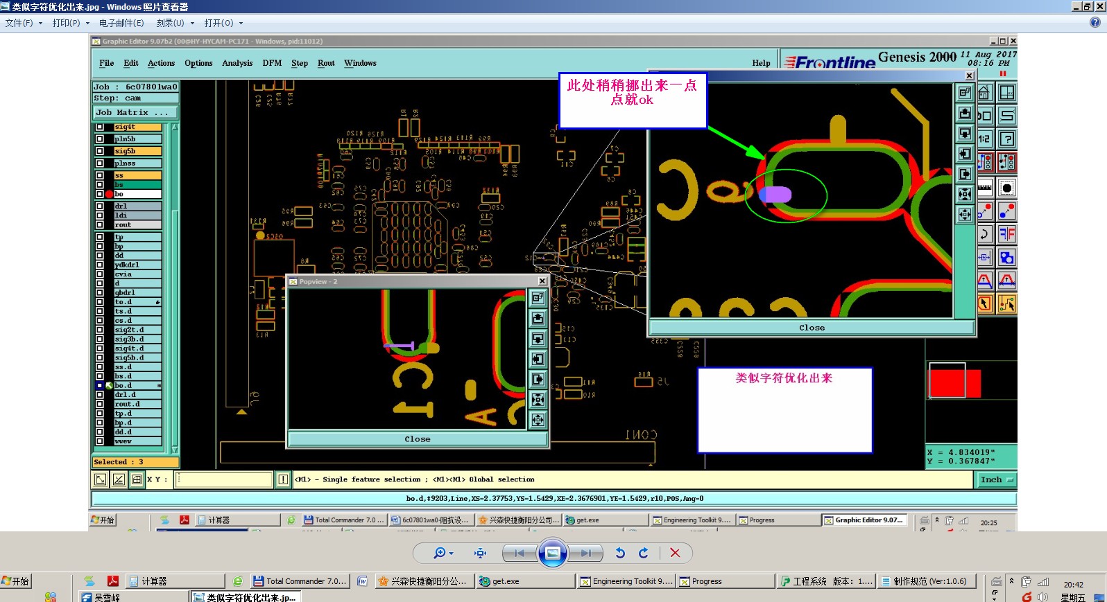Viewport: 1107px width, 602px height.
Task: Rotate image counterclockwise in photo viewer
Action: pyautogui.click(x=620, y=553)
